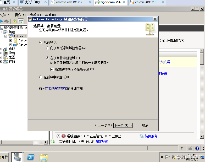The image size is (205, 162).
Task: Click the Features (功能) node icon
Action: [5, 49]
